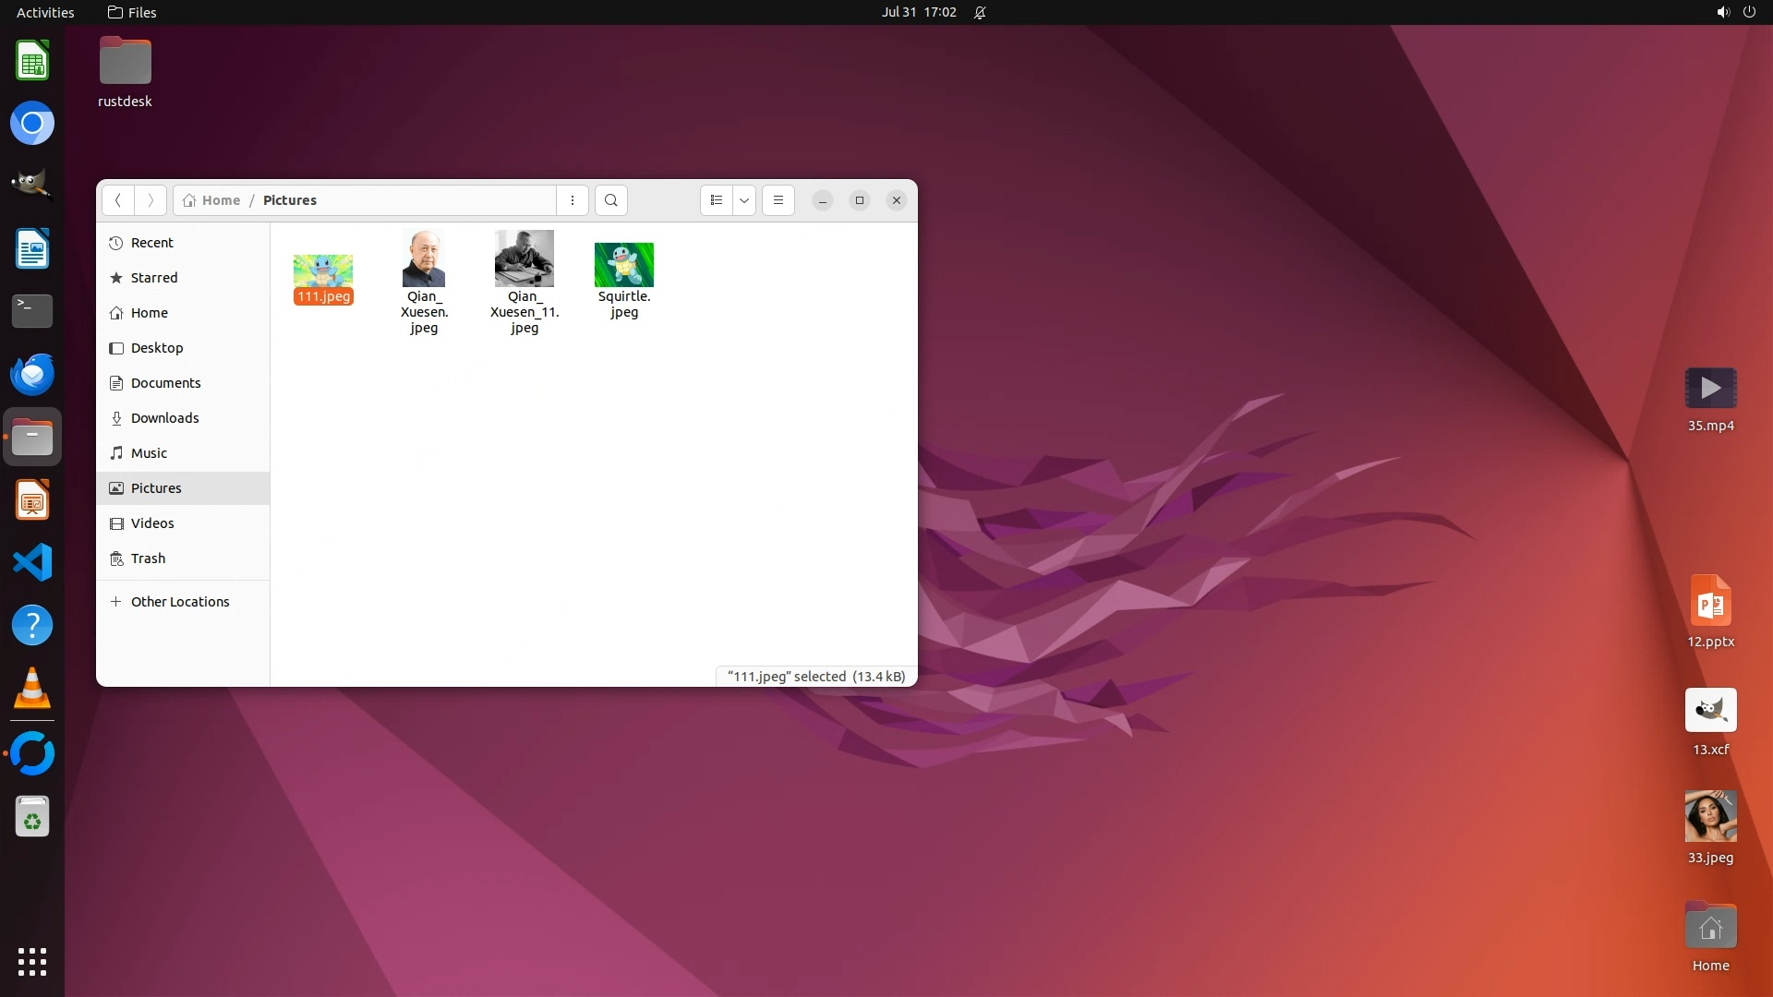Select the Squirtle.jpeg thumbnail
The width and height of the screenshot is (1773, 997).
(624, 266)
